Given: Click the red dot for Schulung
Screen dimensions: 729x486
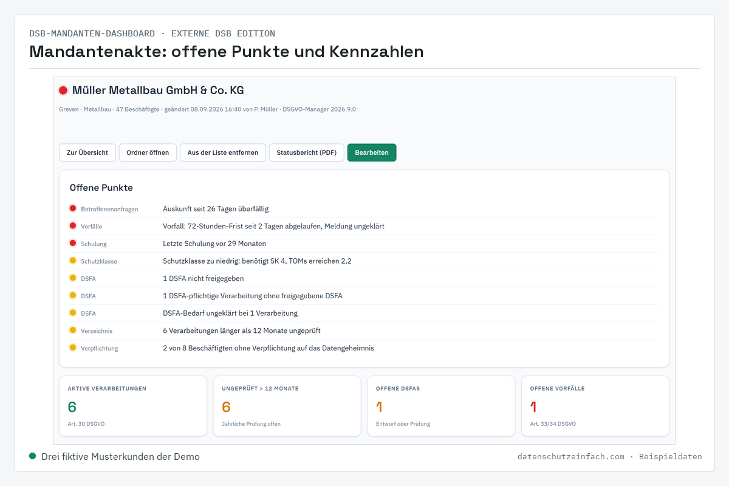Looking at the screenshot, I should [x=73, y=243].
